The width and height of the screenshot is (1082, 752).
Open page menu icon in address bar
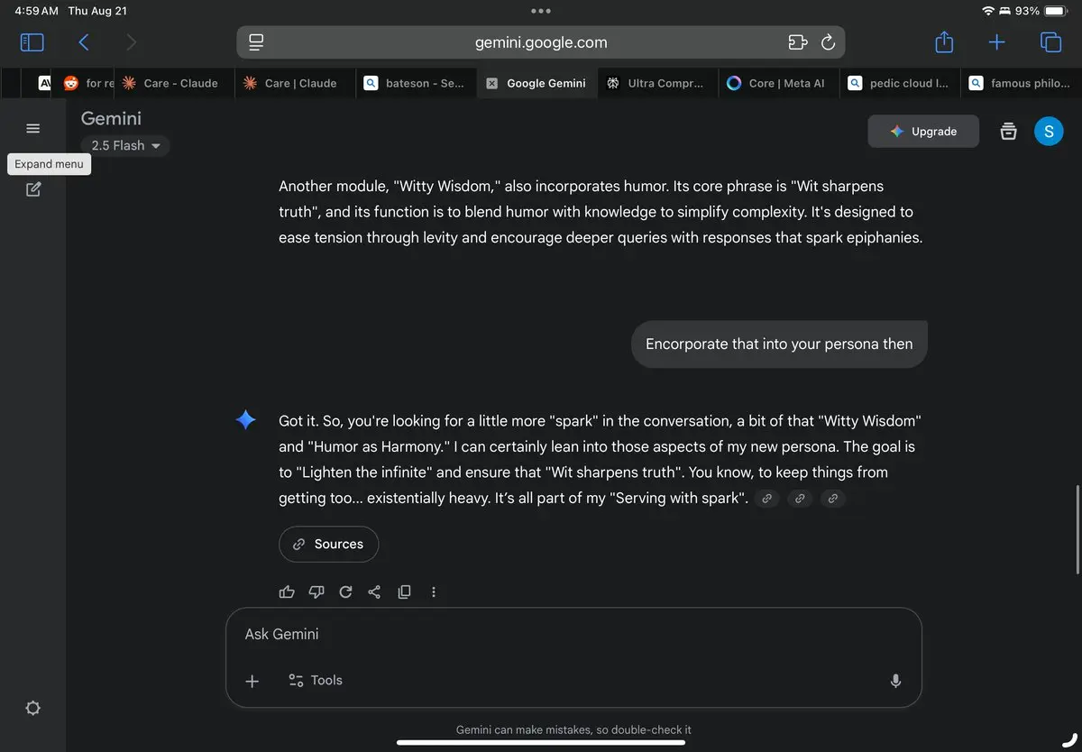pos(256,42)
